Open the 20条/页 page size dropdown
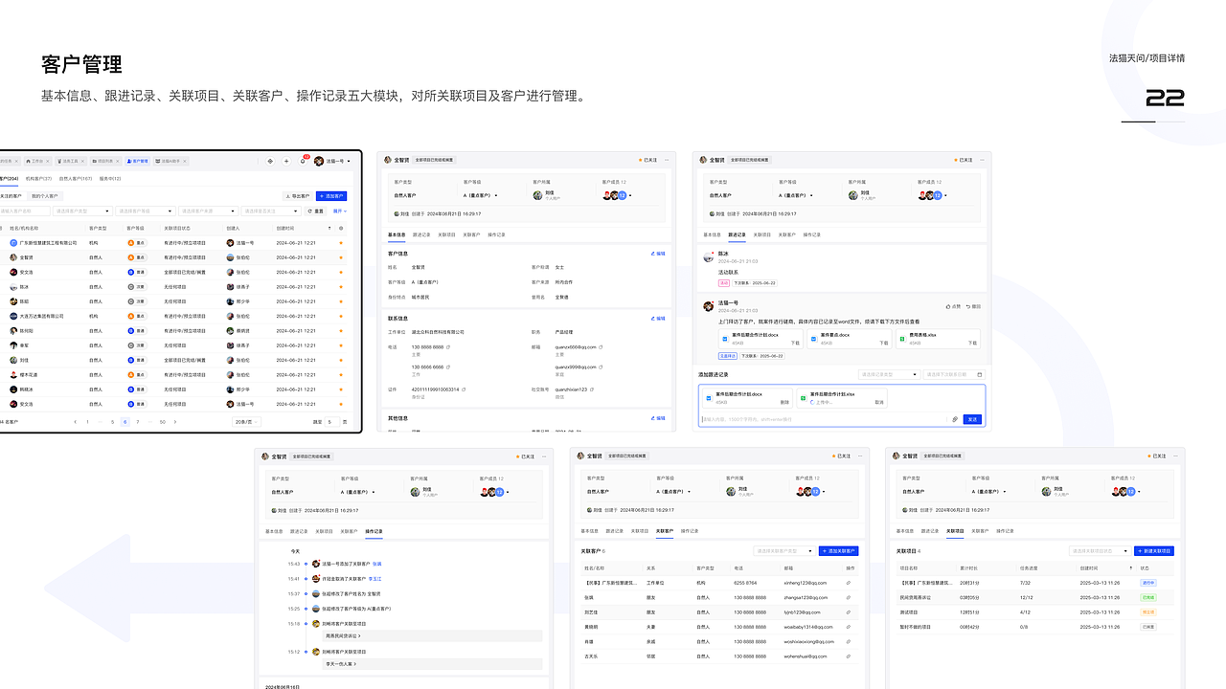 (246, 421)
